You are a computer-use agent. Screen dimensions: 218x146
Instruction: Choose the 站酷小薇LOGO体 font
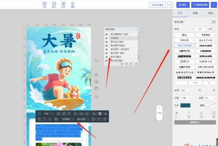206,67
